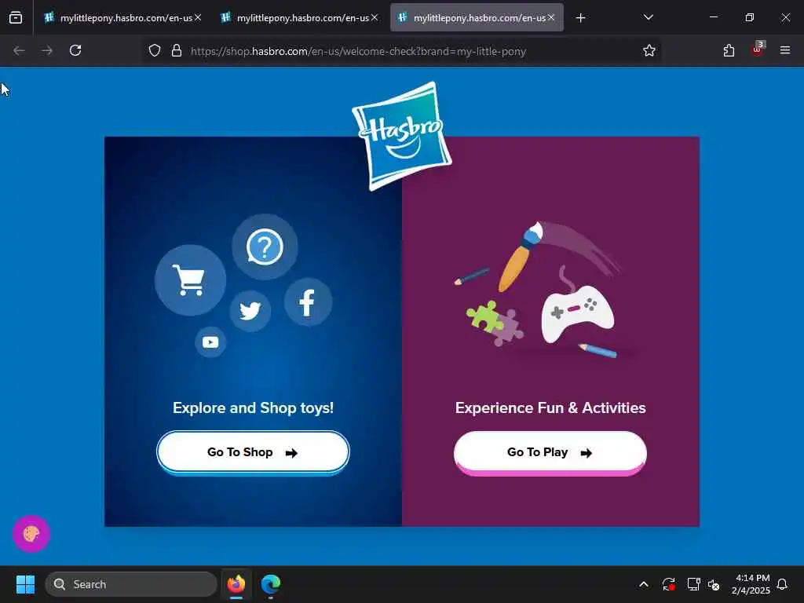Go forward to next page
804x603 pixels.
pos(46,50)
